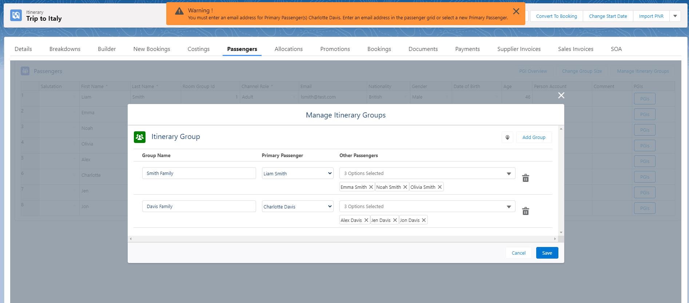Click right arrow of modal horizontal scrollbar
The image size is (689, 303).
[555, 239]
